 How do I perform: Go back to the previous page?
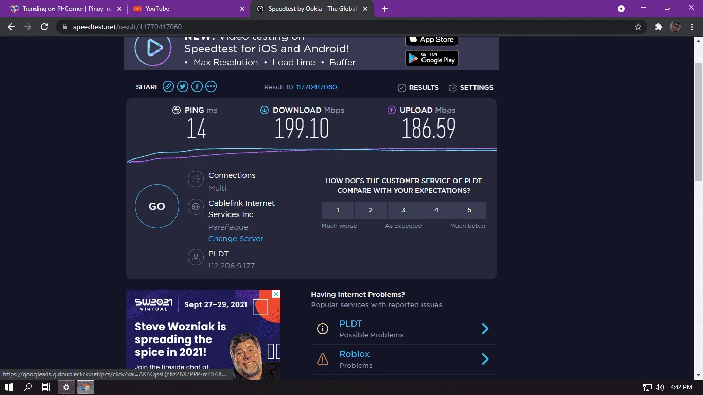pyautogui.click(x=11, y=27)
